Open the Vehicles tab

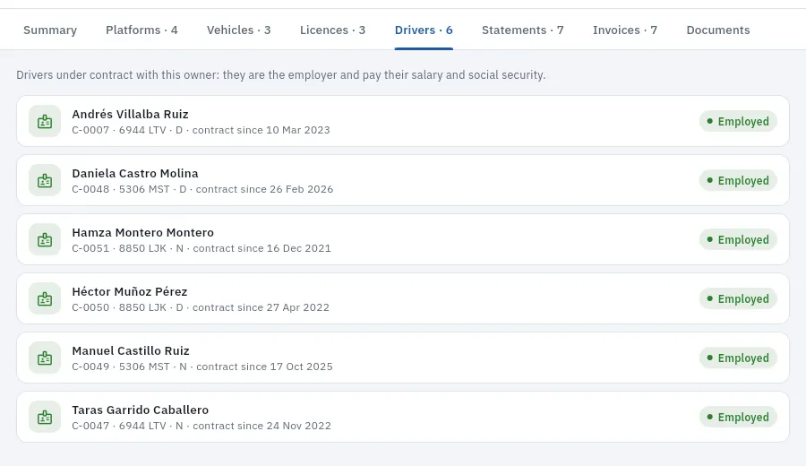click(238, 30)
